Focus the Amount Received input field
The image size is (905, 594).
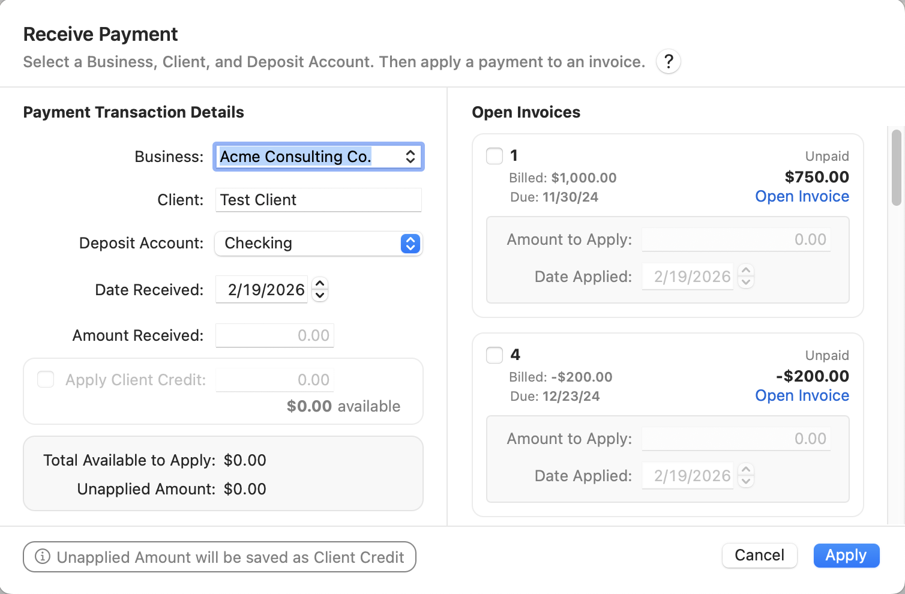(275, 335)
